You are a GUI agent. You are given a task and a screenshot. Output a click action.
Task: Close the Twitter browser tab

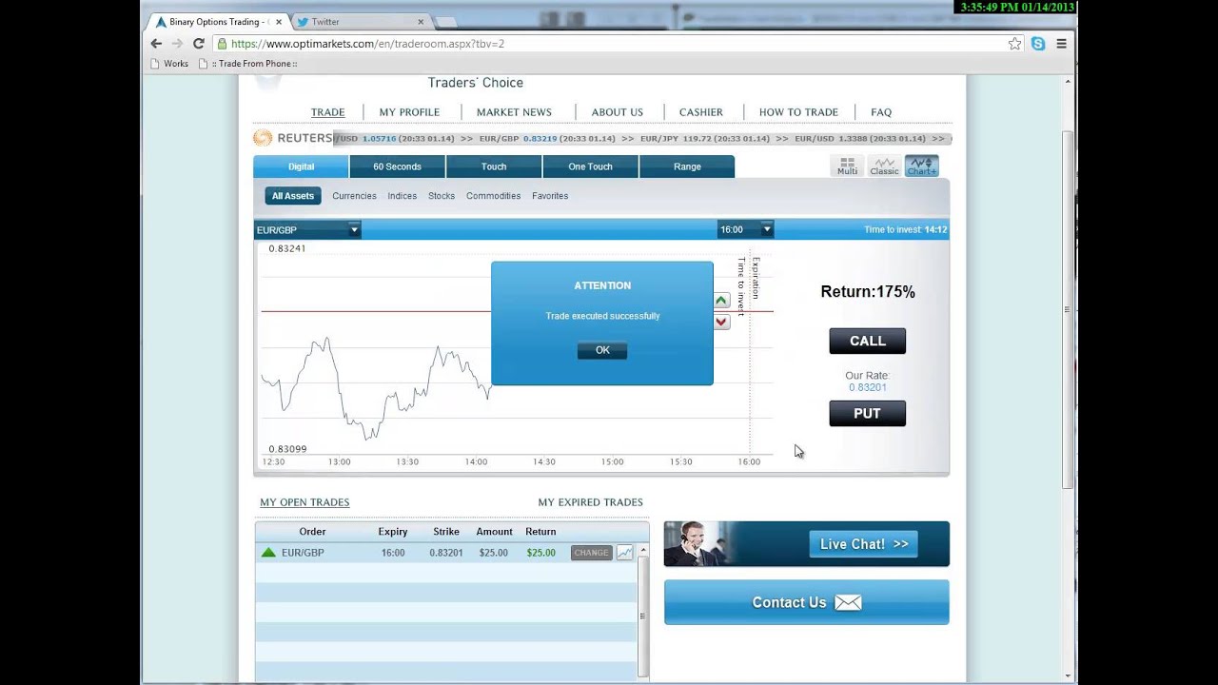[421, 22]
